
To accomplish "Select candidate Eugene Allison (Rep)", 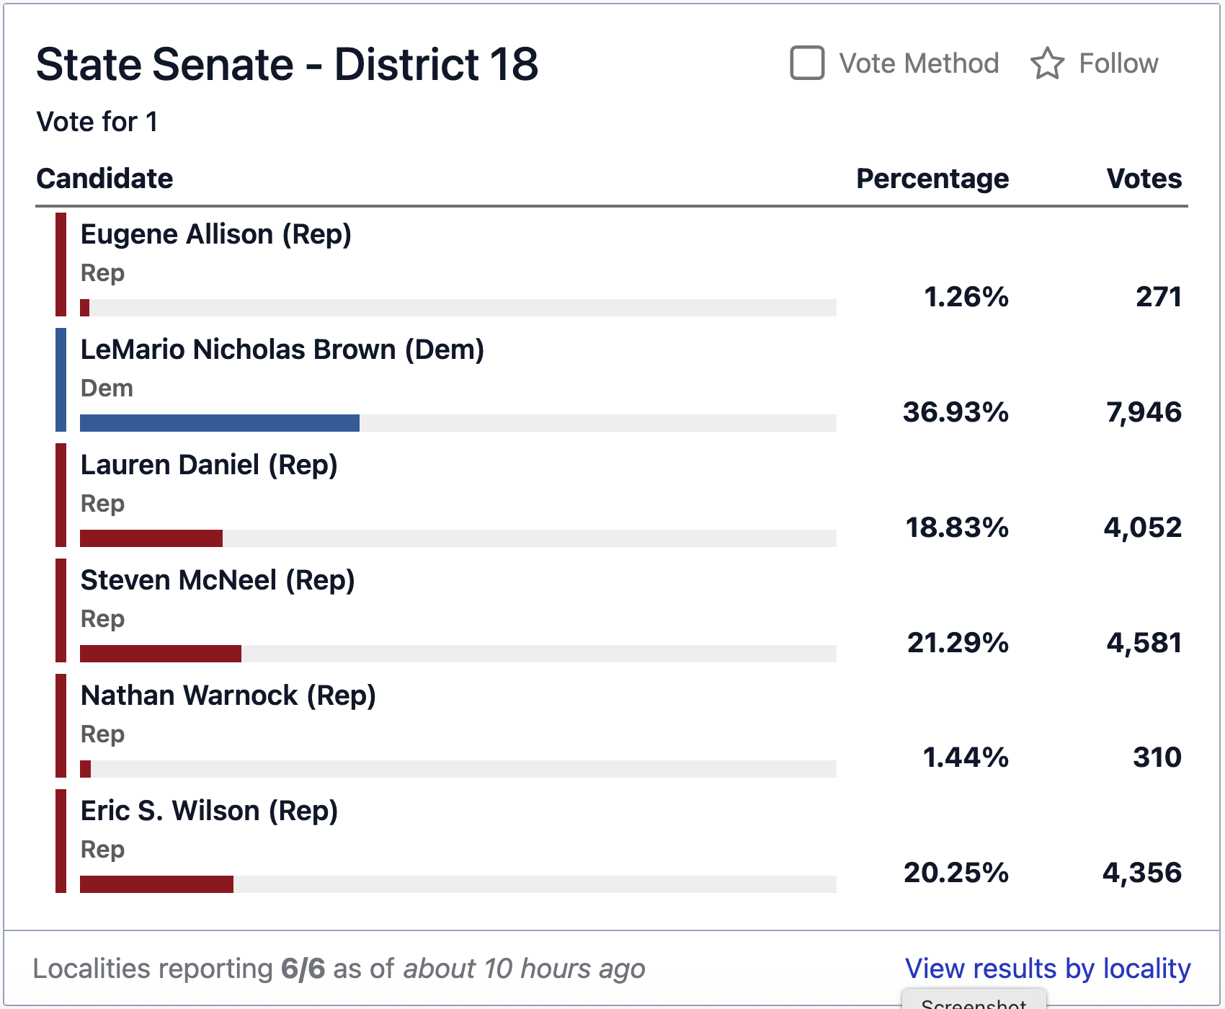I will point(215,234).
